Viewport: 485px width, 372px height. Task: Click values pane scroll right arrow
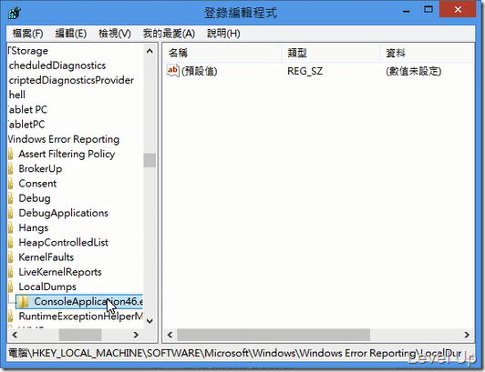point(467,335)
